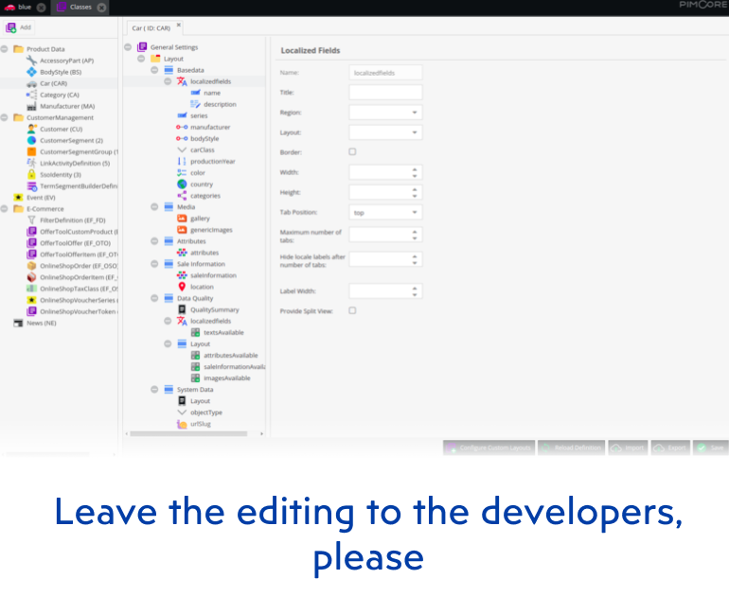Click the country globe icon
Image resolution: width=729 pixels, height=614 pixels.
pos(182,184)
